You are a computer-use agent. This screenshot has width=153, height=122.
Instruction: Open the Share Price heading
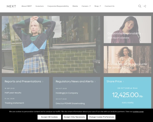114,81
